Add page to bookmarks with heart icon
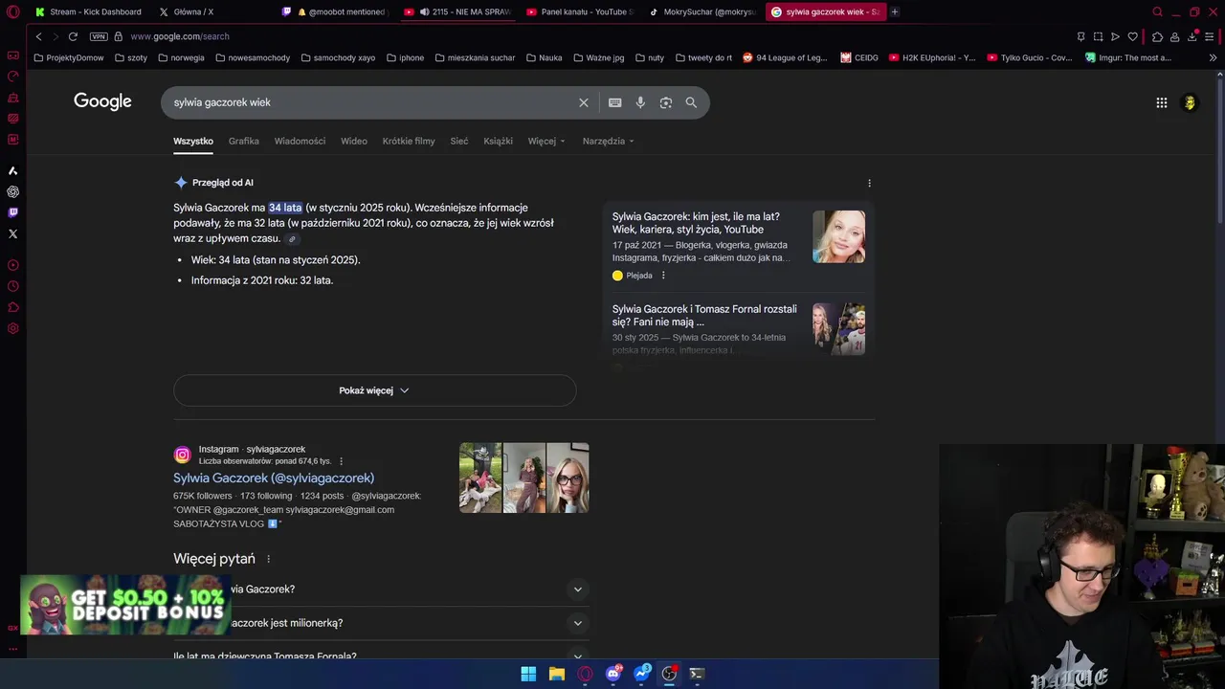Image resolution: width=1225 pixels, height=689 pixels. [1133, 36]
